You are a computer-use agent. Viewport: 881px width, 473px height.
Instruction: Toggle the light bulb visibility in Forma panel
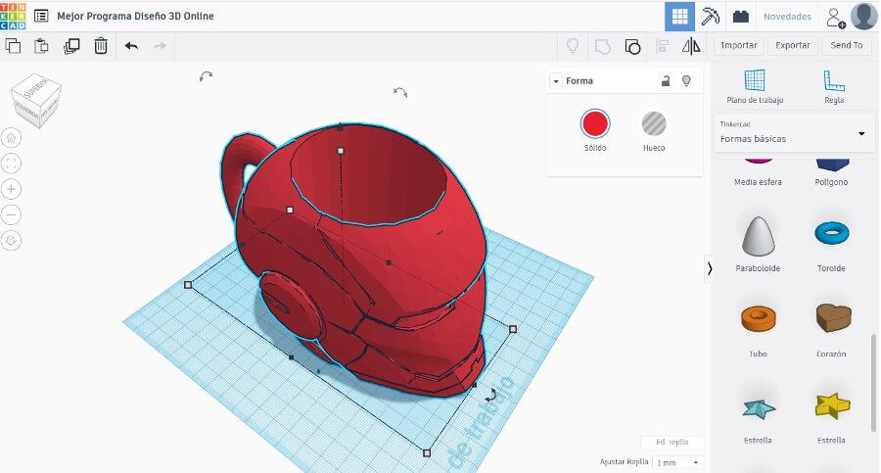pos(686,80)
